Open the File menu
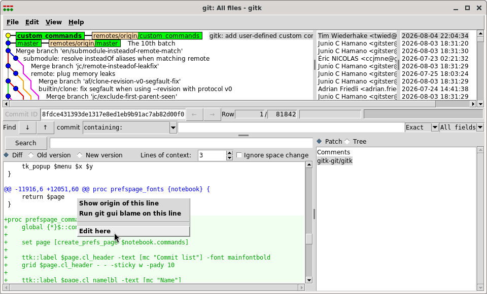Image resolution: width=487 pixels, height=294 pixels. point(12,22)
